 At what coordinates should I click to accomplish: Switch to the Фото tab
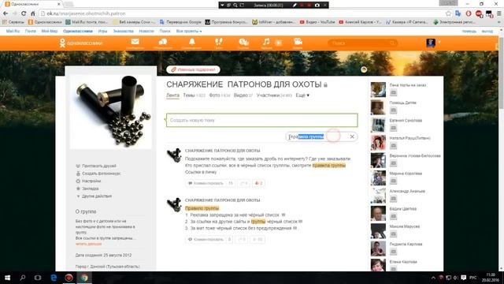coord(214,95)
